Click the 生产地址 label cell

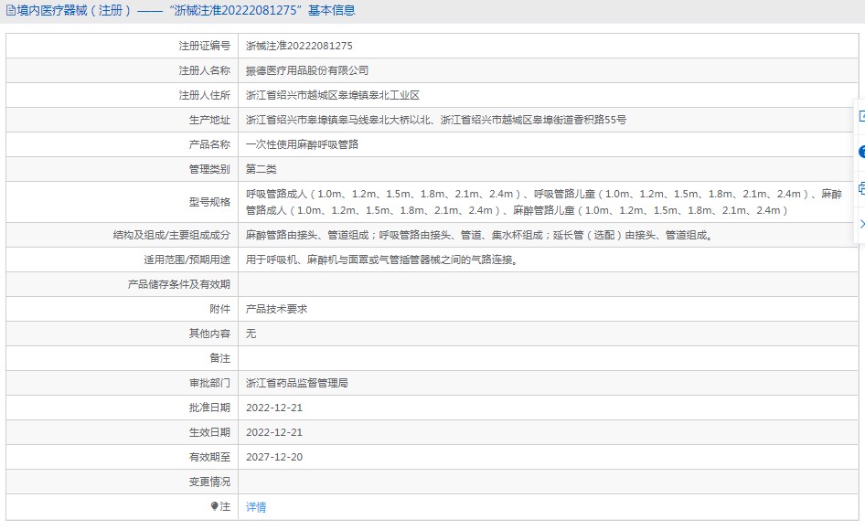[122, 120]
